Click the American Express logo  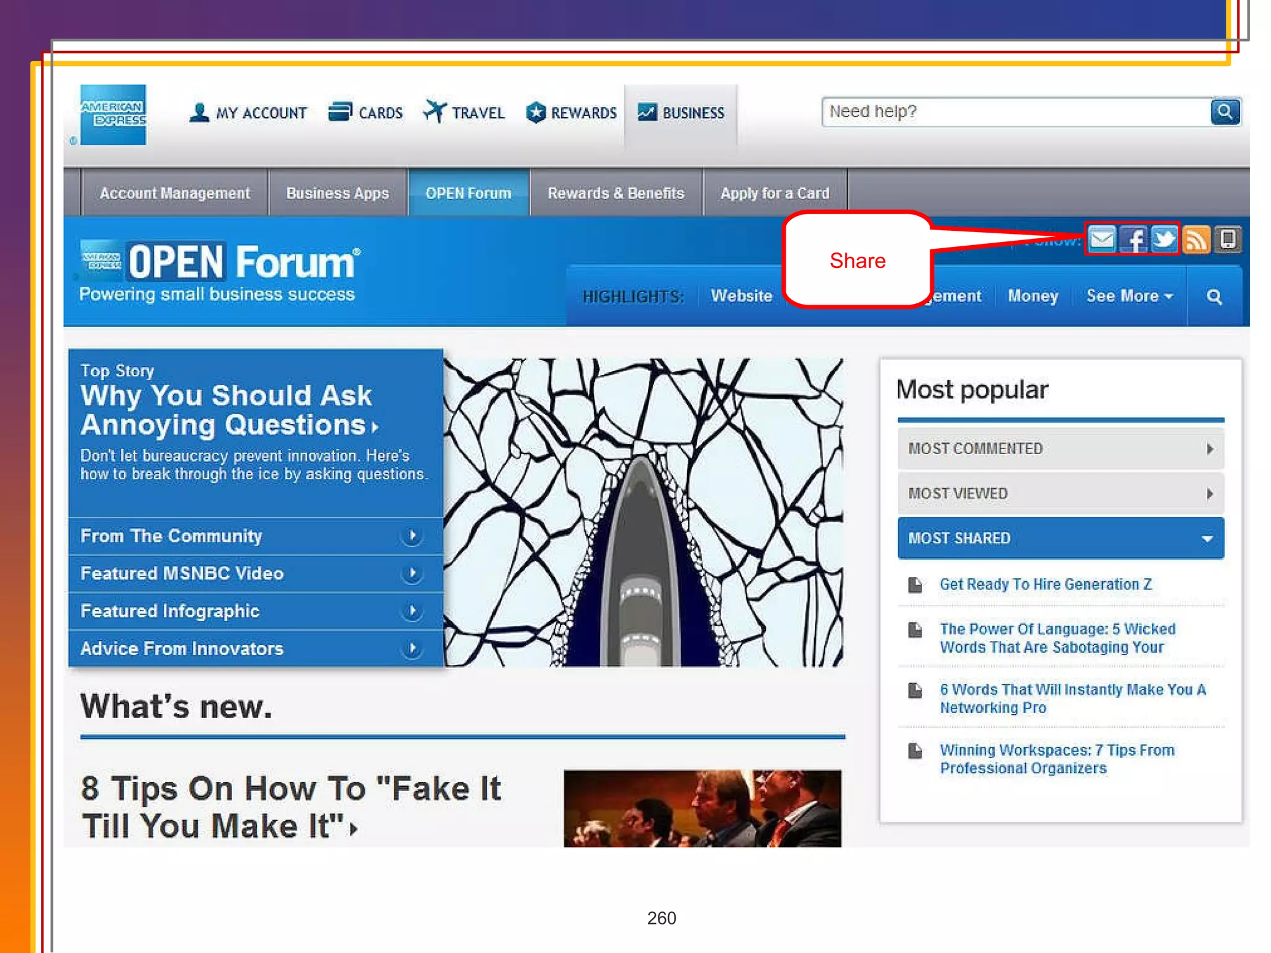[x=113, y=115]
